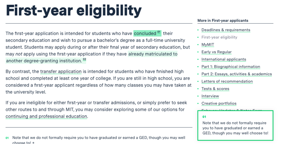282x144 pixels.
Task: Go to Letters of recommendation
Action: [x=227, y=81]
